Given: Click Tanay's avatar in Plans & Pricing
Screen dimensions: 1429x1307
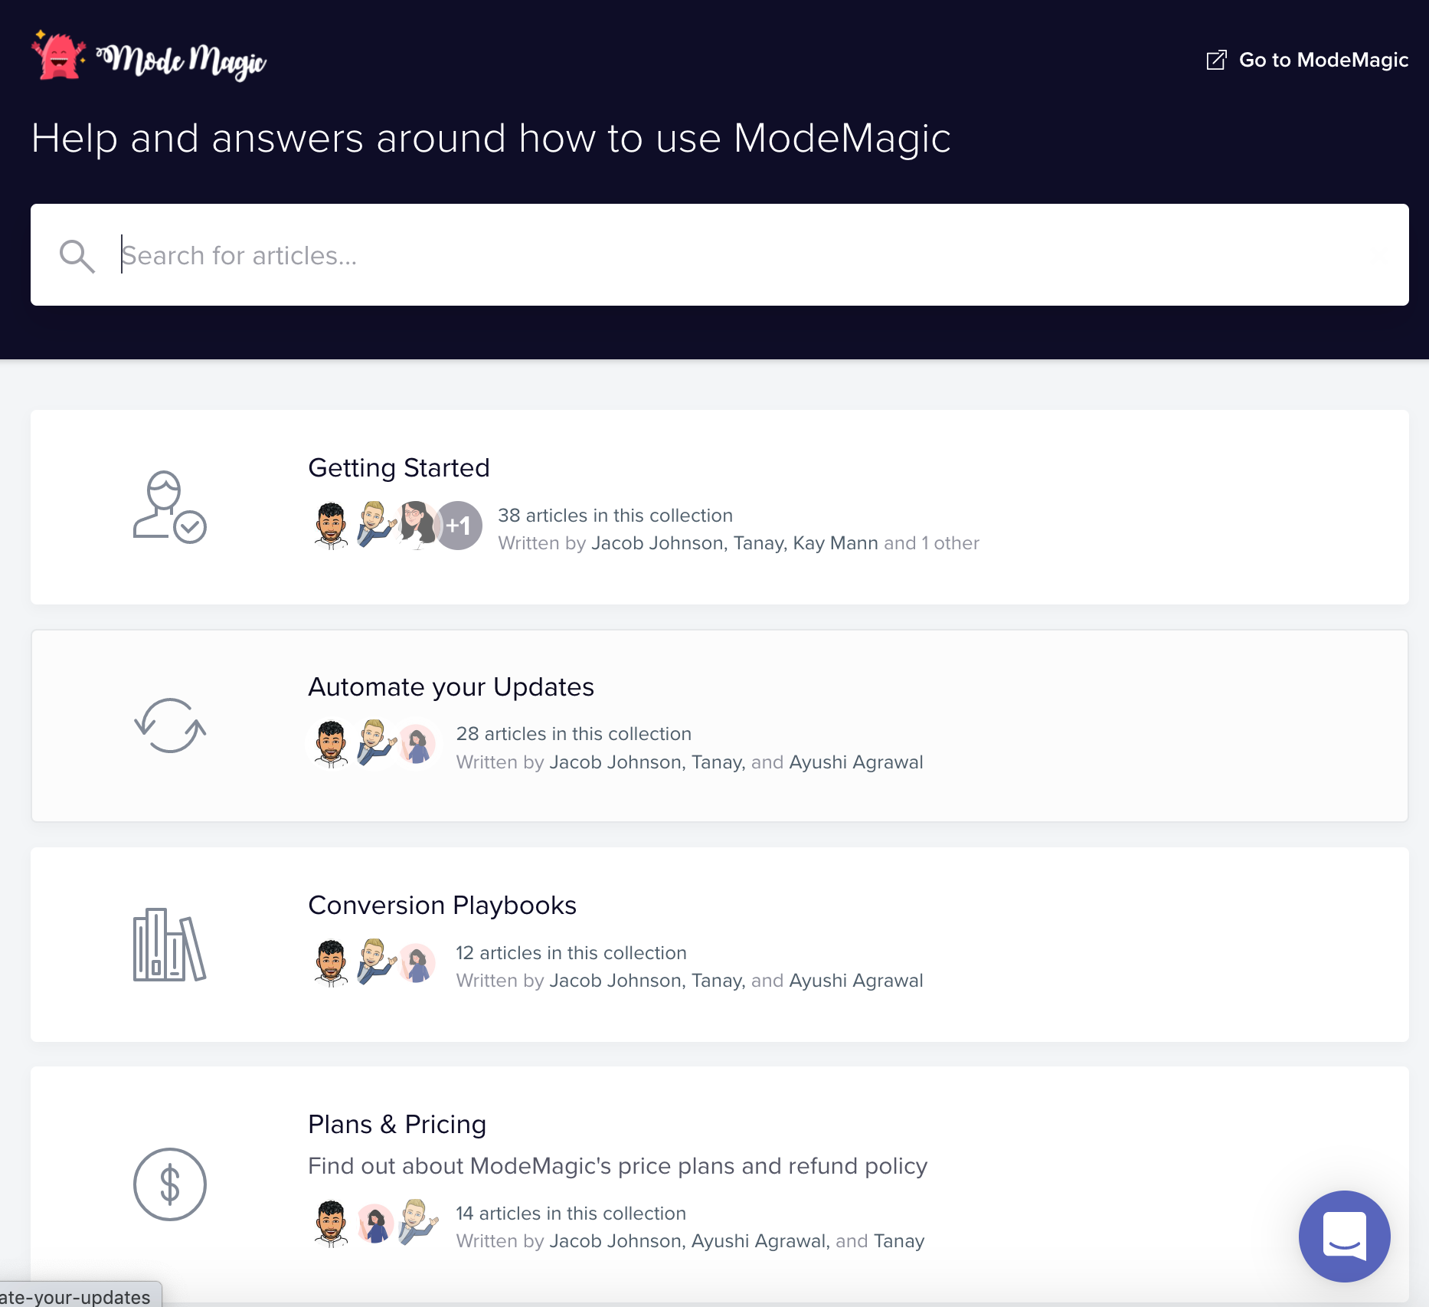Looking at the screenshot, I should [x=418, y=1223].
